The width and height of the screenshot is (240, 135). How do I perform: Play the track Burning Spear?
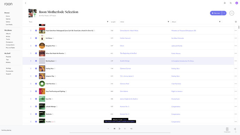[x=36, y=61]
